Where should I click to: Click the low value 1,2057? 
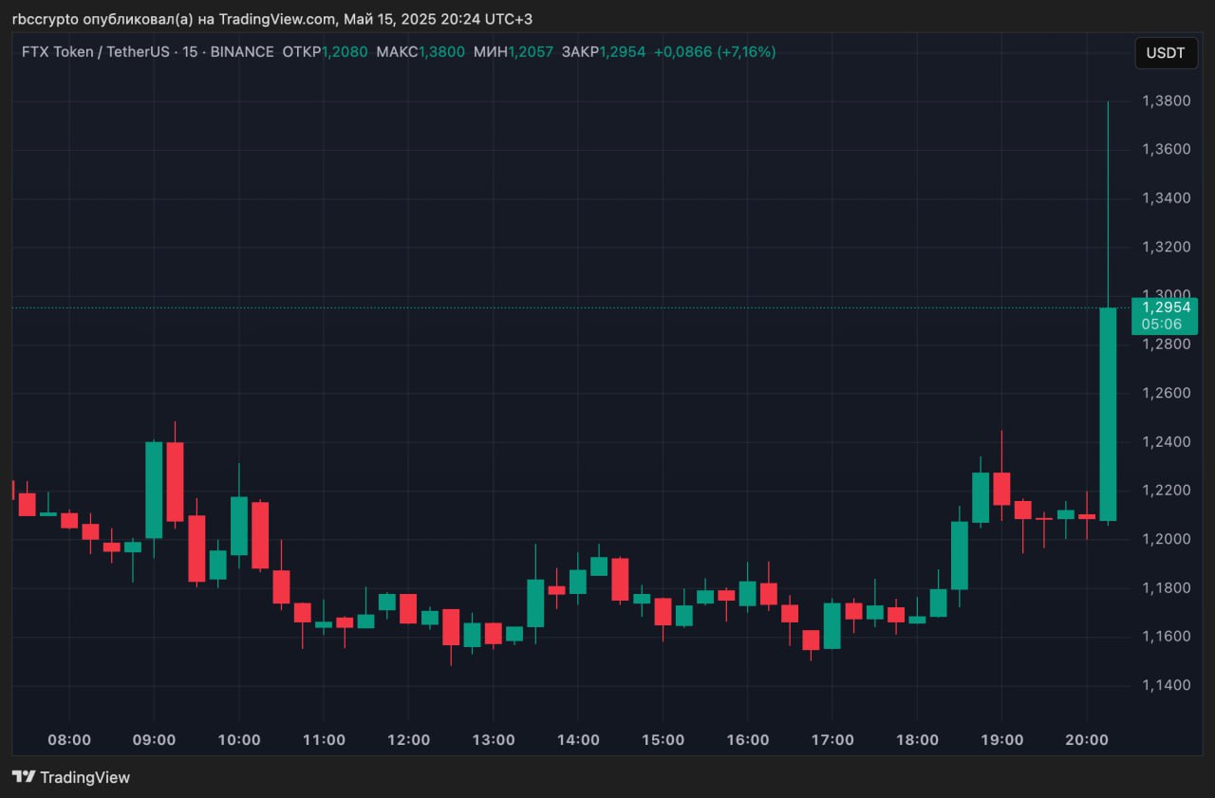click(531, 52)
